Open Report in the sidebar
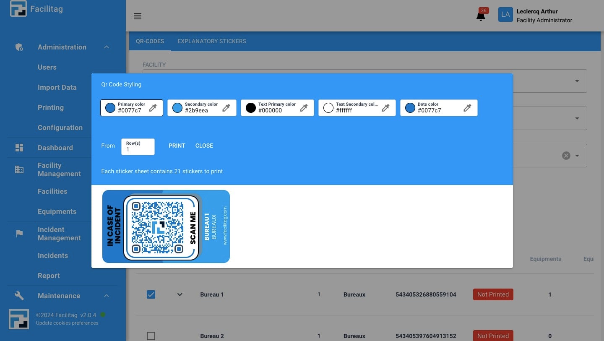This screenshot has width=604, height=341. coord(49,276)
